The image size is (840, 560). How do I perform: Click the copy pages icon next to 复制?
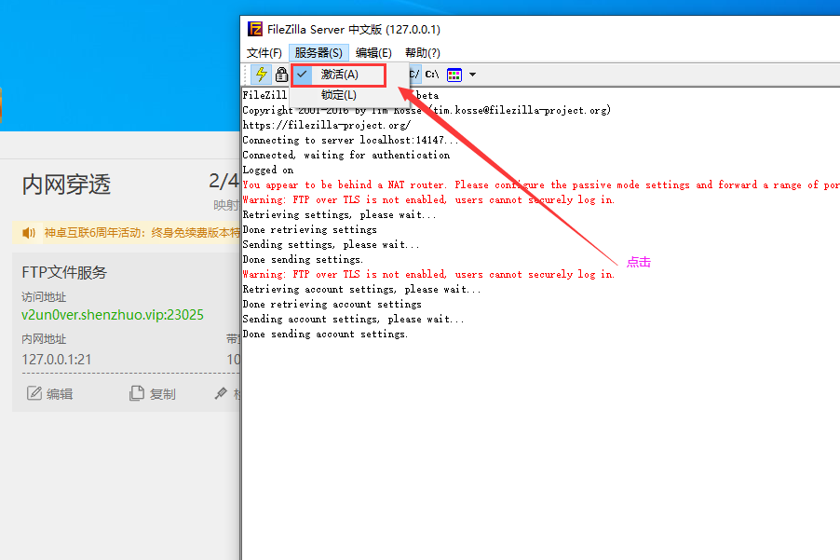tap(137, 393)
